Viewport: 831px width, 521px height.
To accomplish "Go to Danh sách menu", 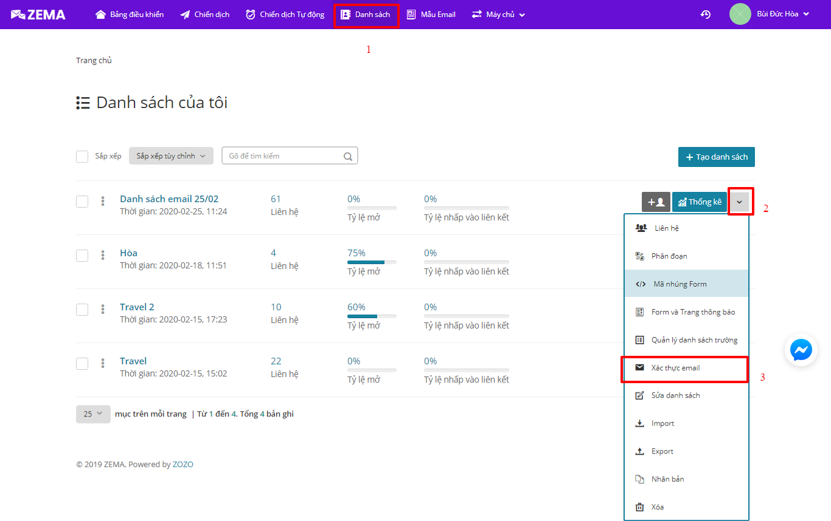I will tap(366, 15).
